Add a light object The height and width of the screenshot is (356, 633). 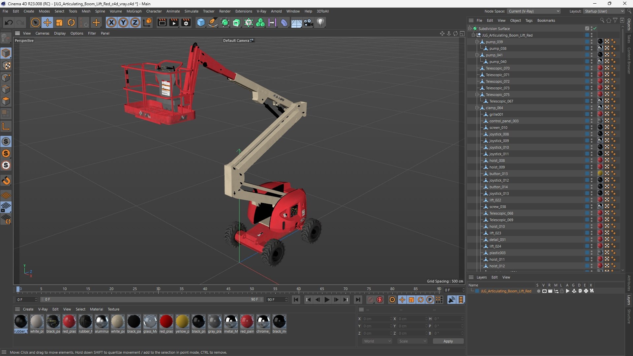coord(320,22)
